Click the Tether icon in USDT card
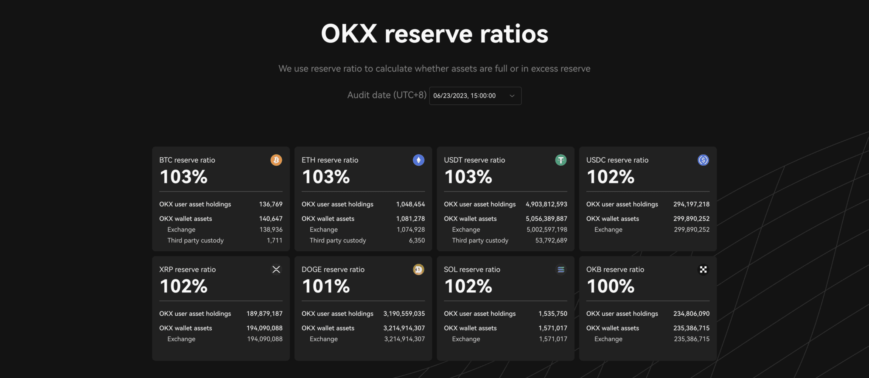Image resolution: width=869 pixels, height=378 pixels. coord(561,160)
